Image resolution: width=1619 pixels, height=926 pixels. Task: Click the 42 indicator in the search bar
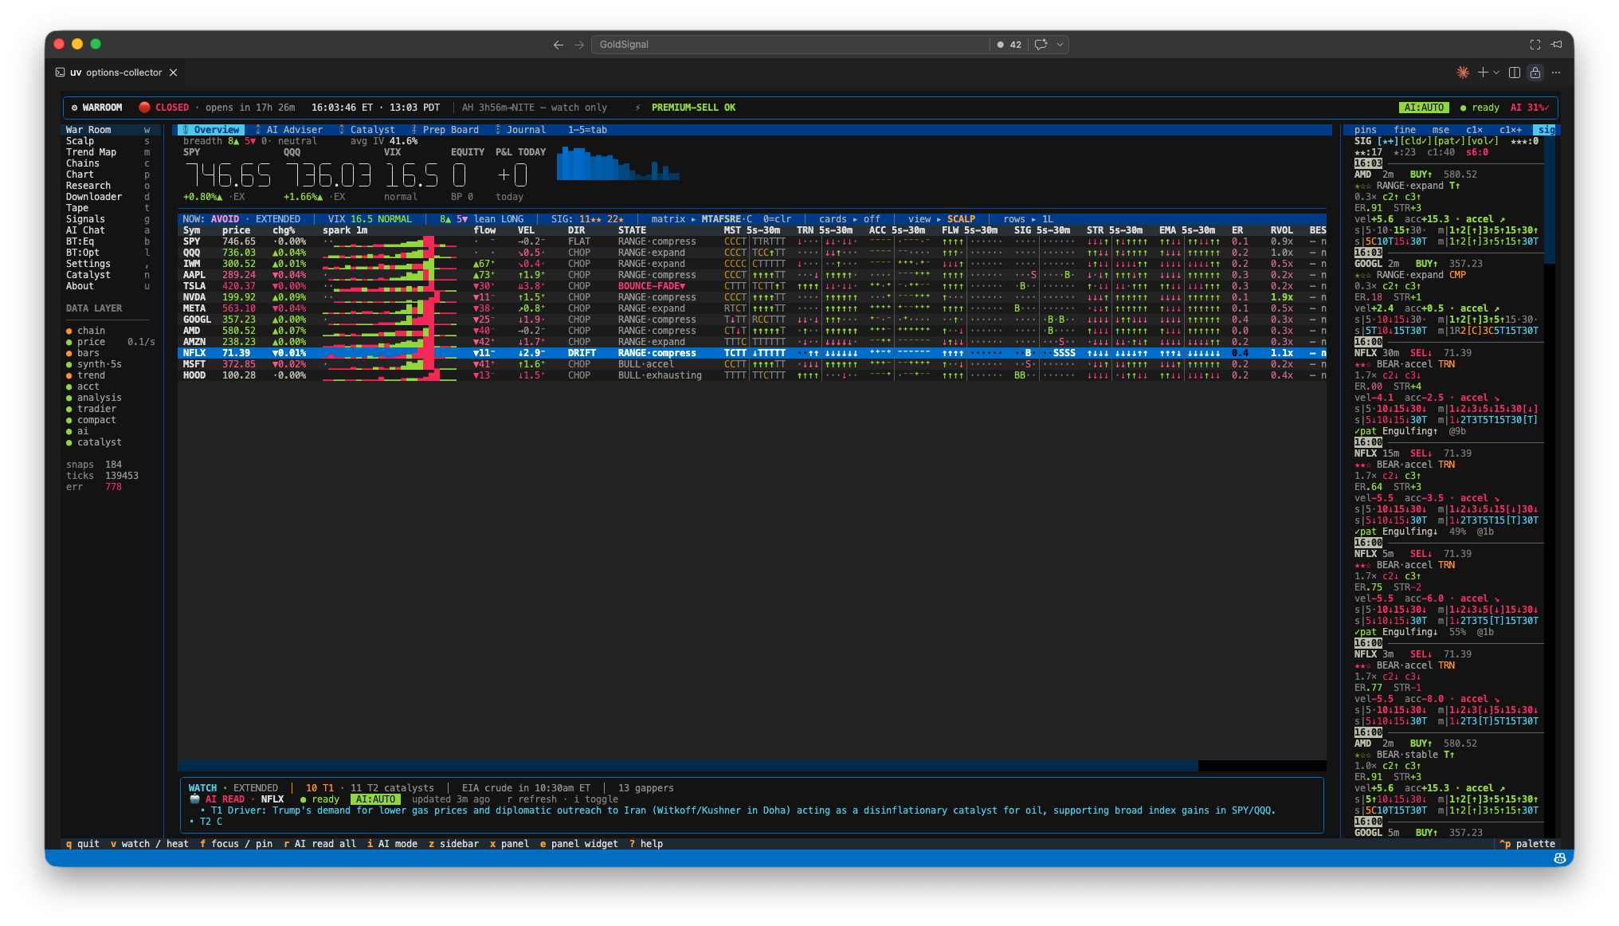(x=1009, y=45)
